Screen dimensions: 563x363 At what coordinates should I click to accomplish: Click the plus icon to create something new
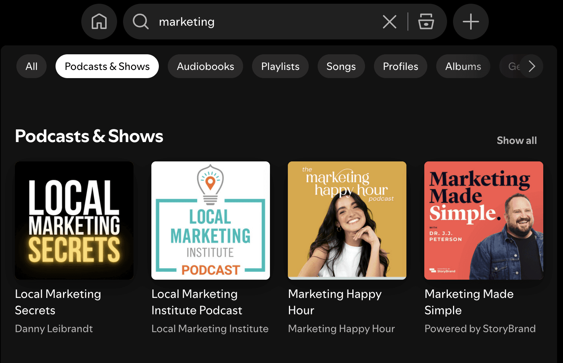[x=470, y=22]
